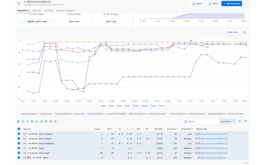
Task: Toggle the select-all keywords checkbox
Action: (19, 129)
